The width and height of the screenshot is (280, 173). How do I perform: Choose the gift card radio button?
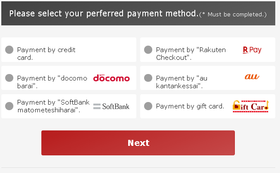click(148, 106)
